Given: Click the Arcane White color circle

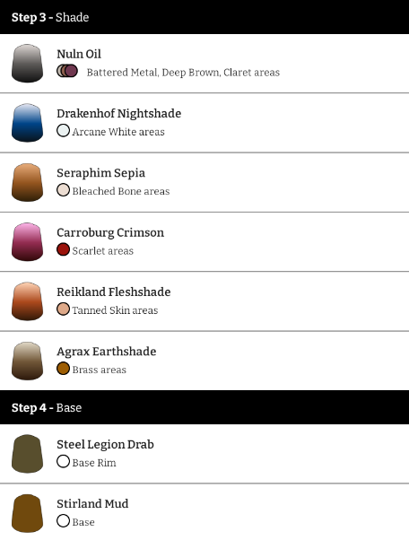Looking at the screenshot, I should point(63,131).
